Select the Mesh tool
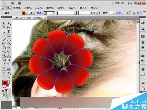Image resolution: width=147 pixels, height=110 pixels. pos(4,60)
